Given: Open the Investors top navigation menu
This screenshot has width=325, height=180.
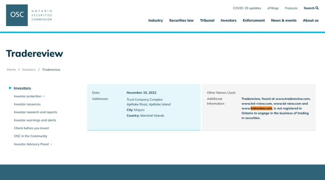Looking at the screenshot, I should (x=228, y=20).
